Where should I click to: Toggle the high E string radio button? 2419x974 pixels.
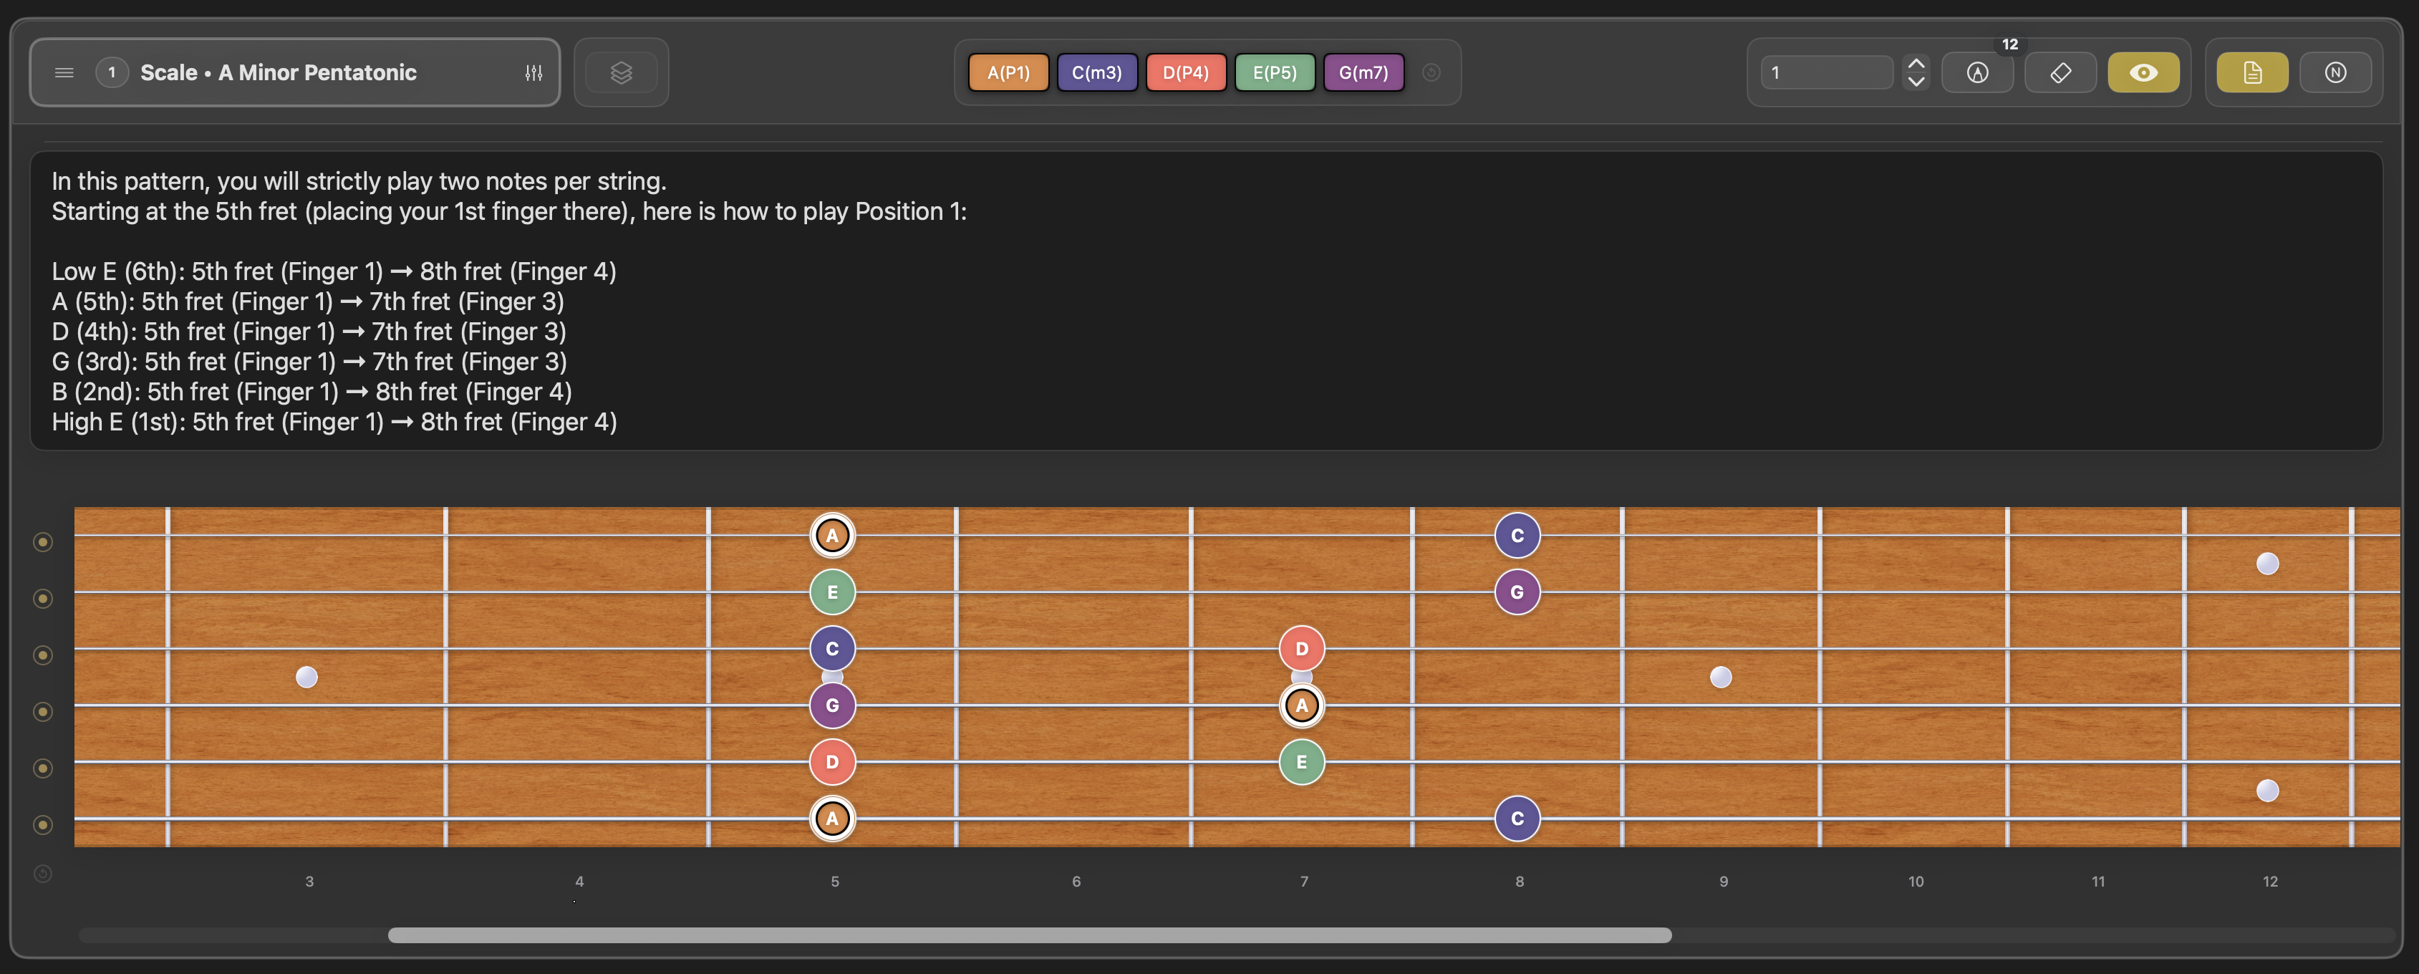pos(42,542)
